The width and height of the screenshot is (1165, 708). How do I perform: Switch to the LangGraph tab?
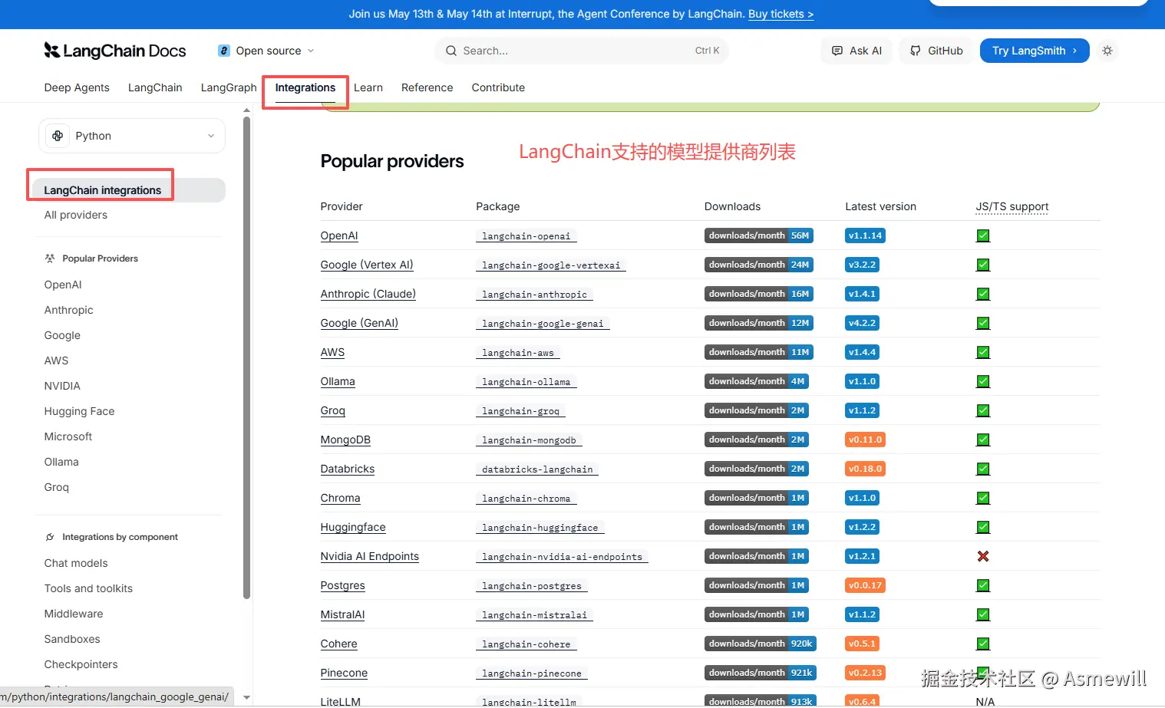(229, 87)
